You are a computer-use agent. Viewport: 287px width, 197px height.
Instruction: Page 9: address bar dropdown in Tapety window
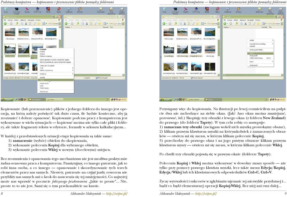282,24
